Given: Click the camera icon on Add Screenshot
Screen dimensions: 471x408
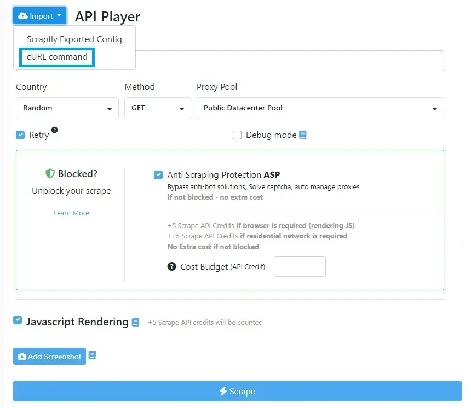Looking at the screenshot, I should click(22, 356).
